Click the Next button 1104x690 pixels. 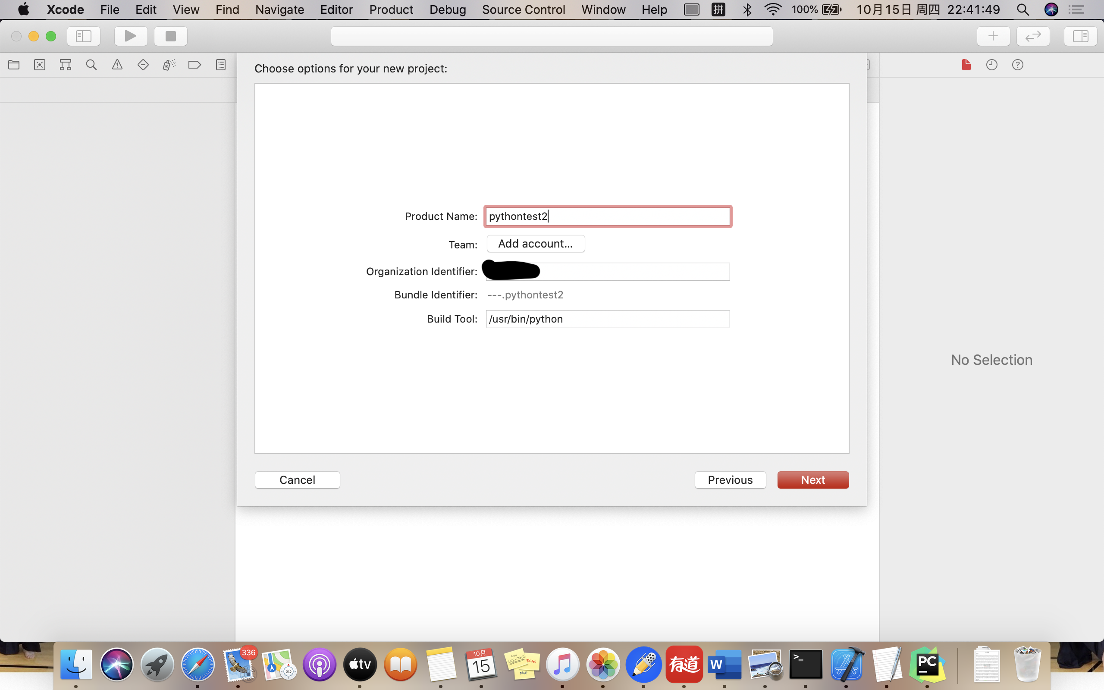(812, 480)
